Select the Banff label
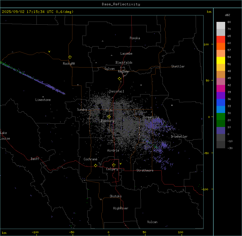242x236 pixels. point(35,159)
